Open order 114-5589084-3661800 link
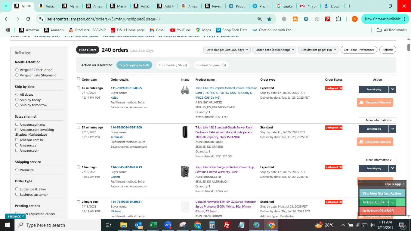 tap(126, 128)
